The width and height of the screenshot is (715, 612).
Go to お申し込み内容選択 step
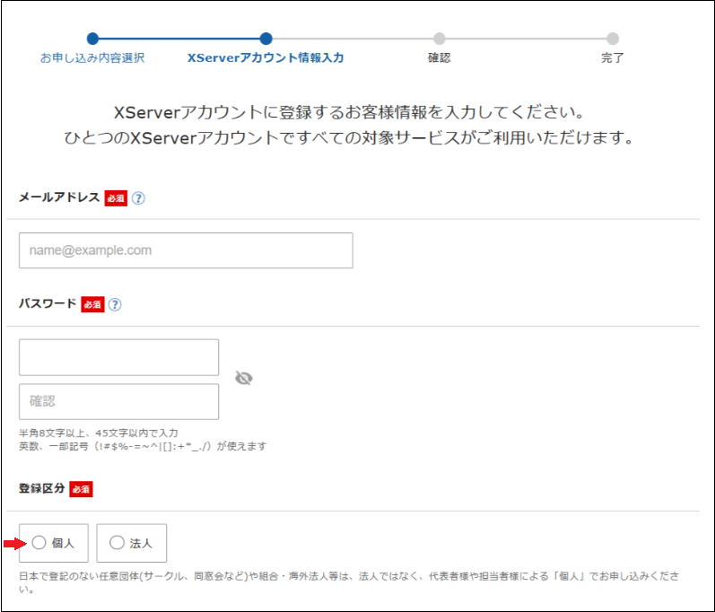92,58
